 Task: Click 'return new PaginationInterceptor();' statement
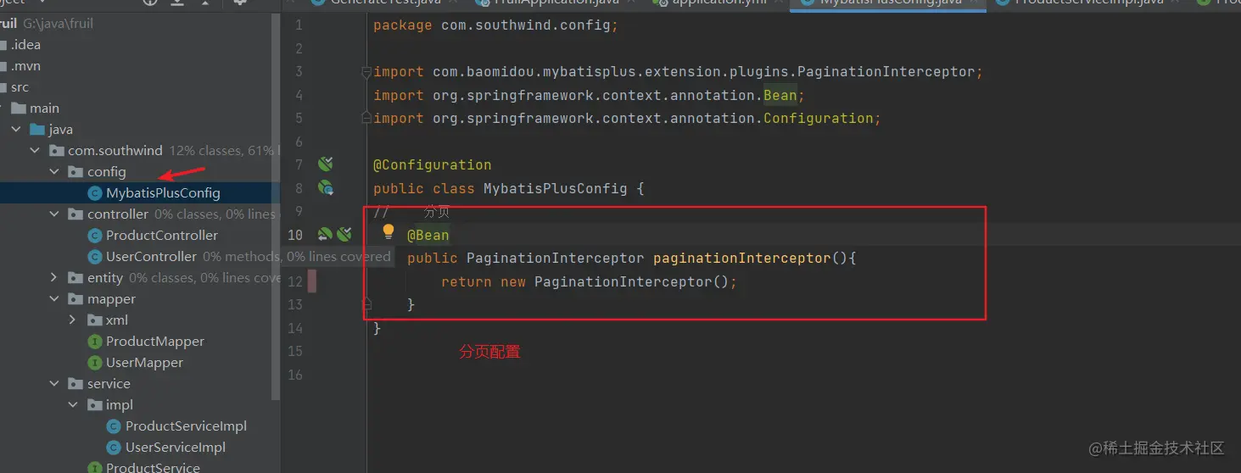pos(589,281)
